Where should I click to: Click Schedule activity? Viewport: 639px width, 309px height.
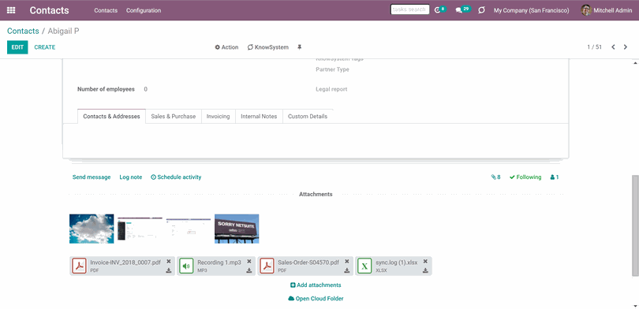coord(176,177)
